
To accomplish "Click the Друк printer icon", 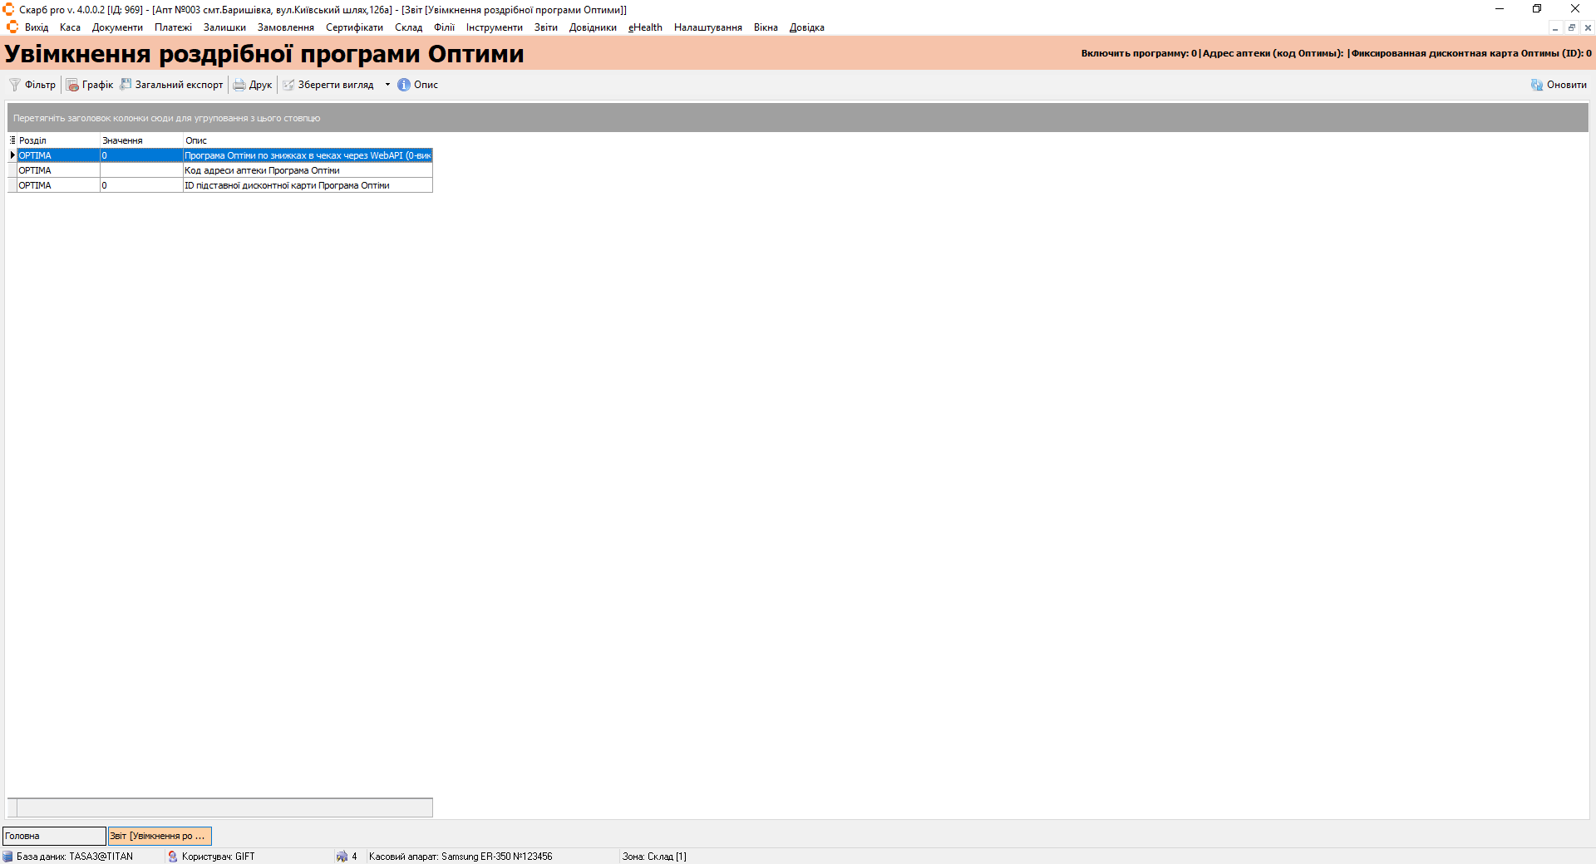I will click(x=239, y=85).
